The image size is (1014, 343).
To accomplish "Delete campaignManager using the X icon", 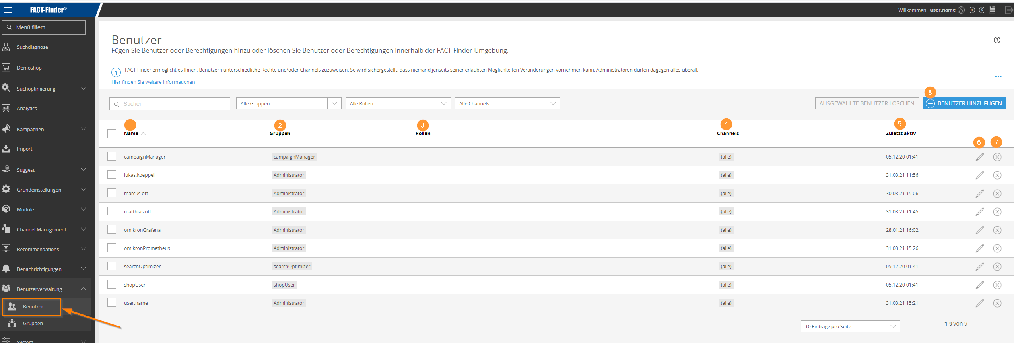I will (997, 157).
